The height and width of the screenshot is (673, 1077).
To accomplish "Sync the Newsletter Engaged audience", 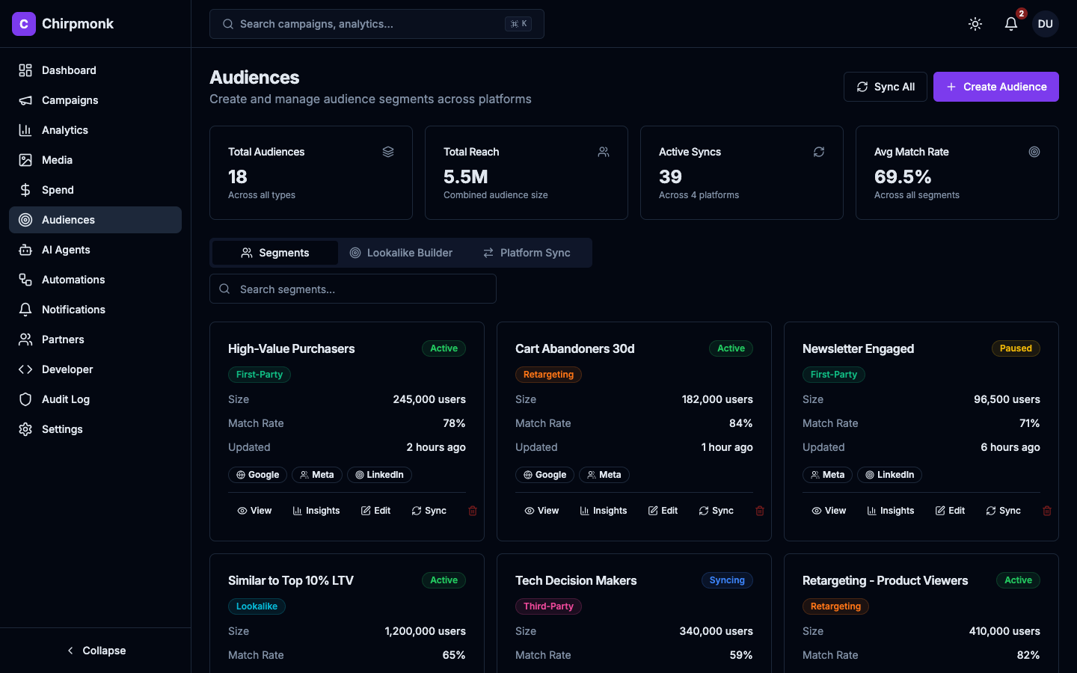I will click(1003, 511).
